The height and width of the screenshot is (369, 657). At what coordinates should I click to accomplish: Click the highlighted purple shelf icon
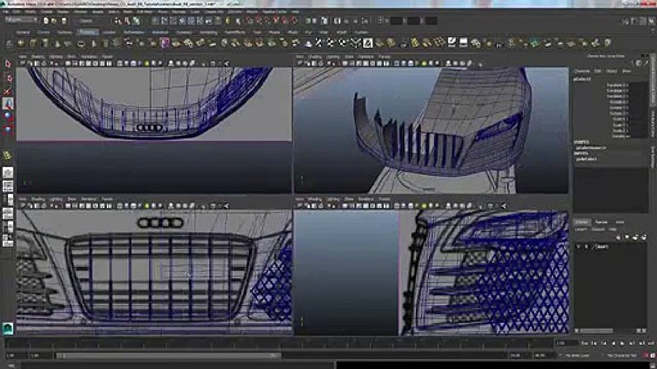point(164,43)
